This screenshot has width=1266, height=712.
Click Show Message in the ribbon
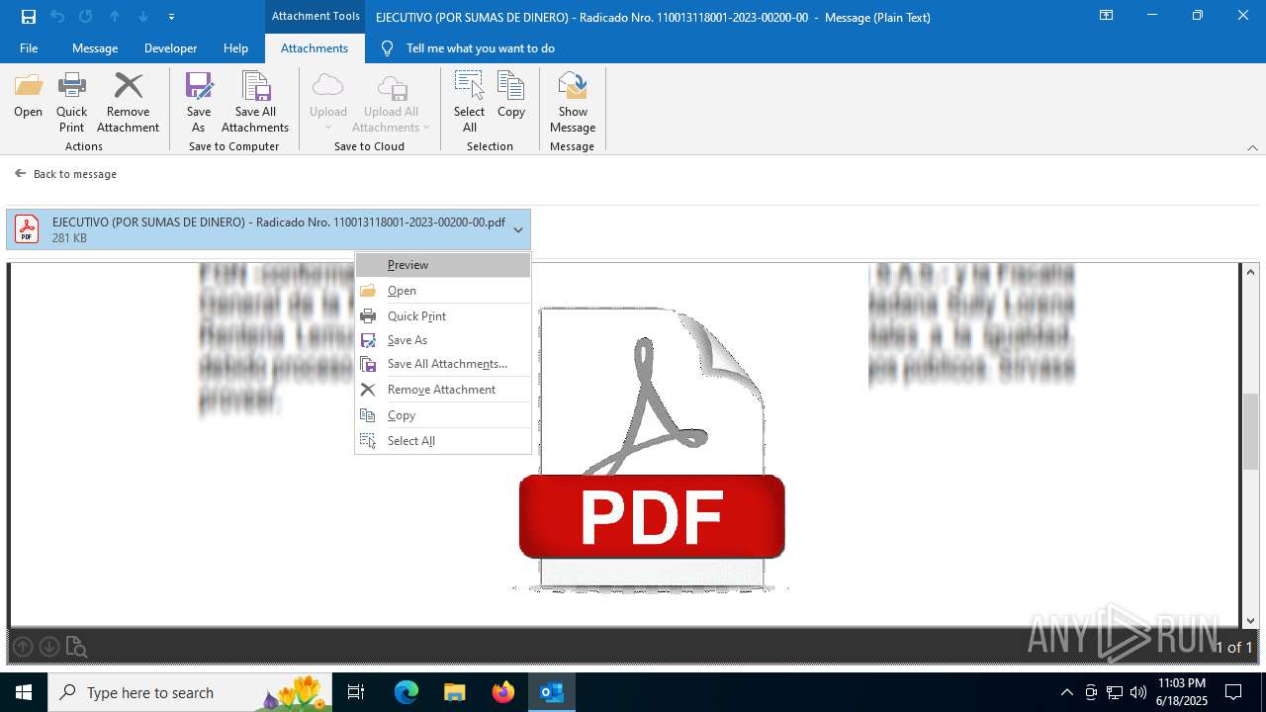573,103
